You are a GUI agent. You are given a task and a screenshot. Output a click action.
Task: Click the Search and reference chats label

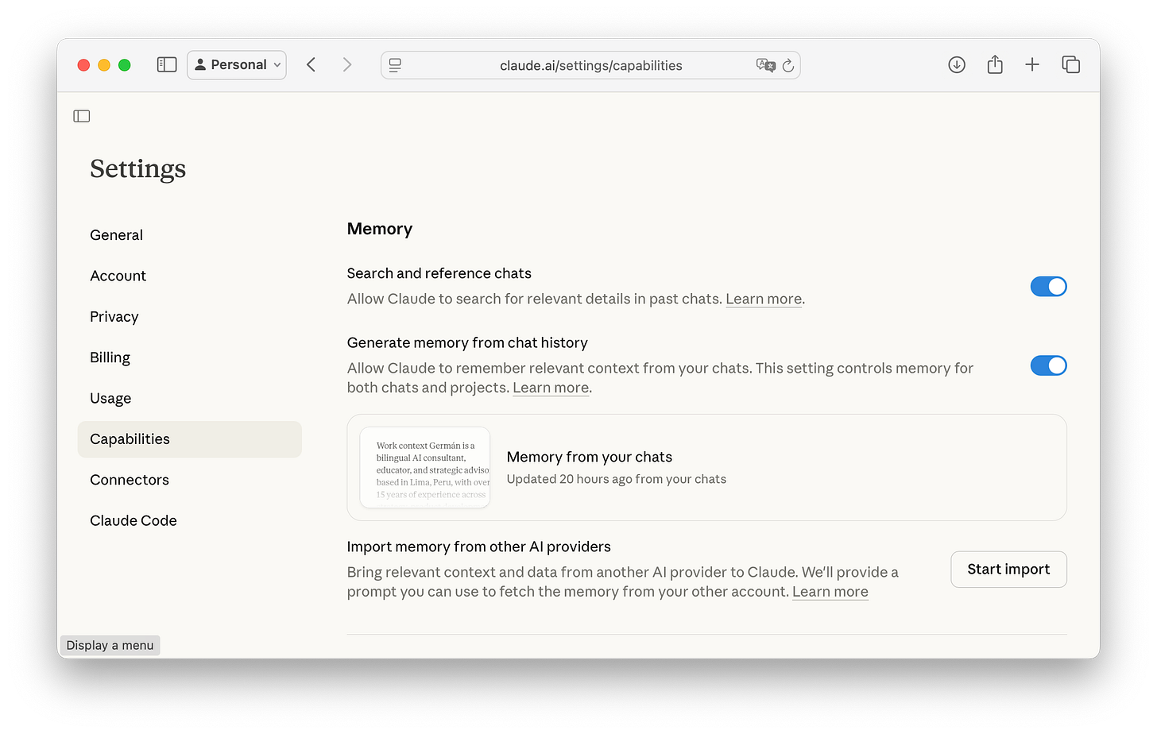[439, 273]
